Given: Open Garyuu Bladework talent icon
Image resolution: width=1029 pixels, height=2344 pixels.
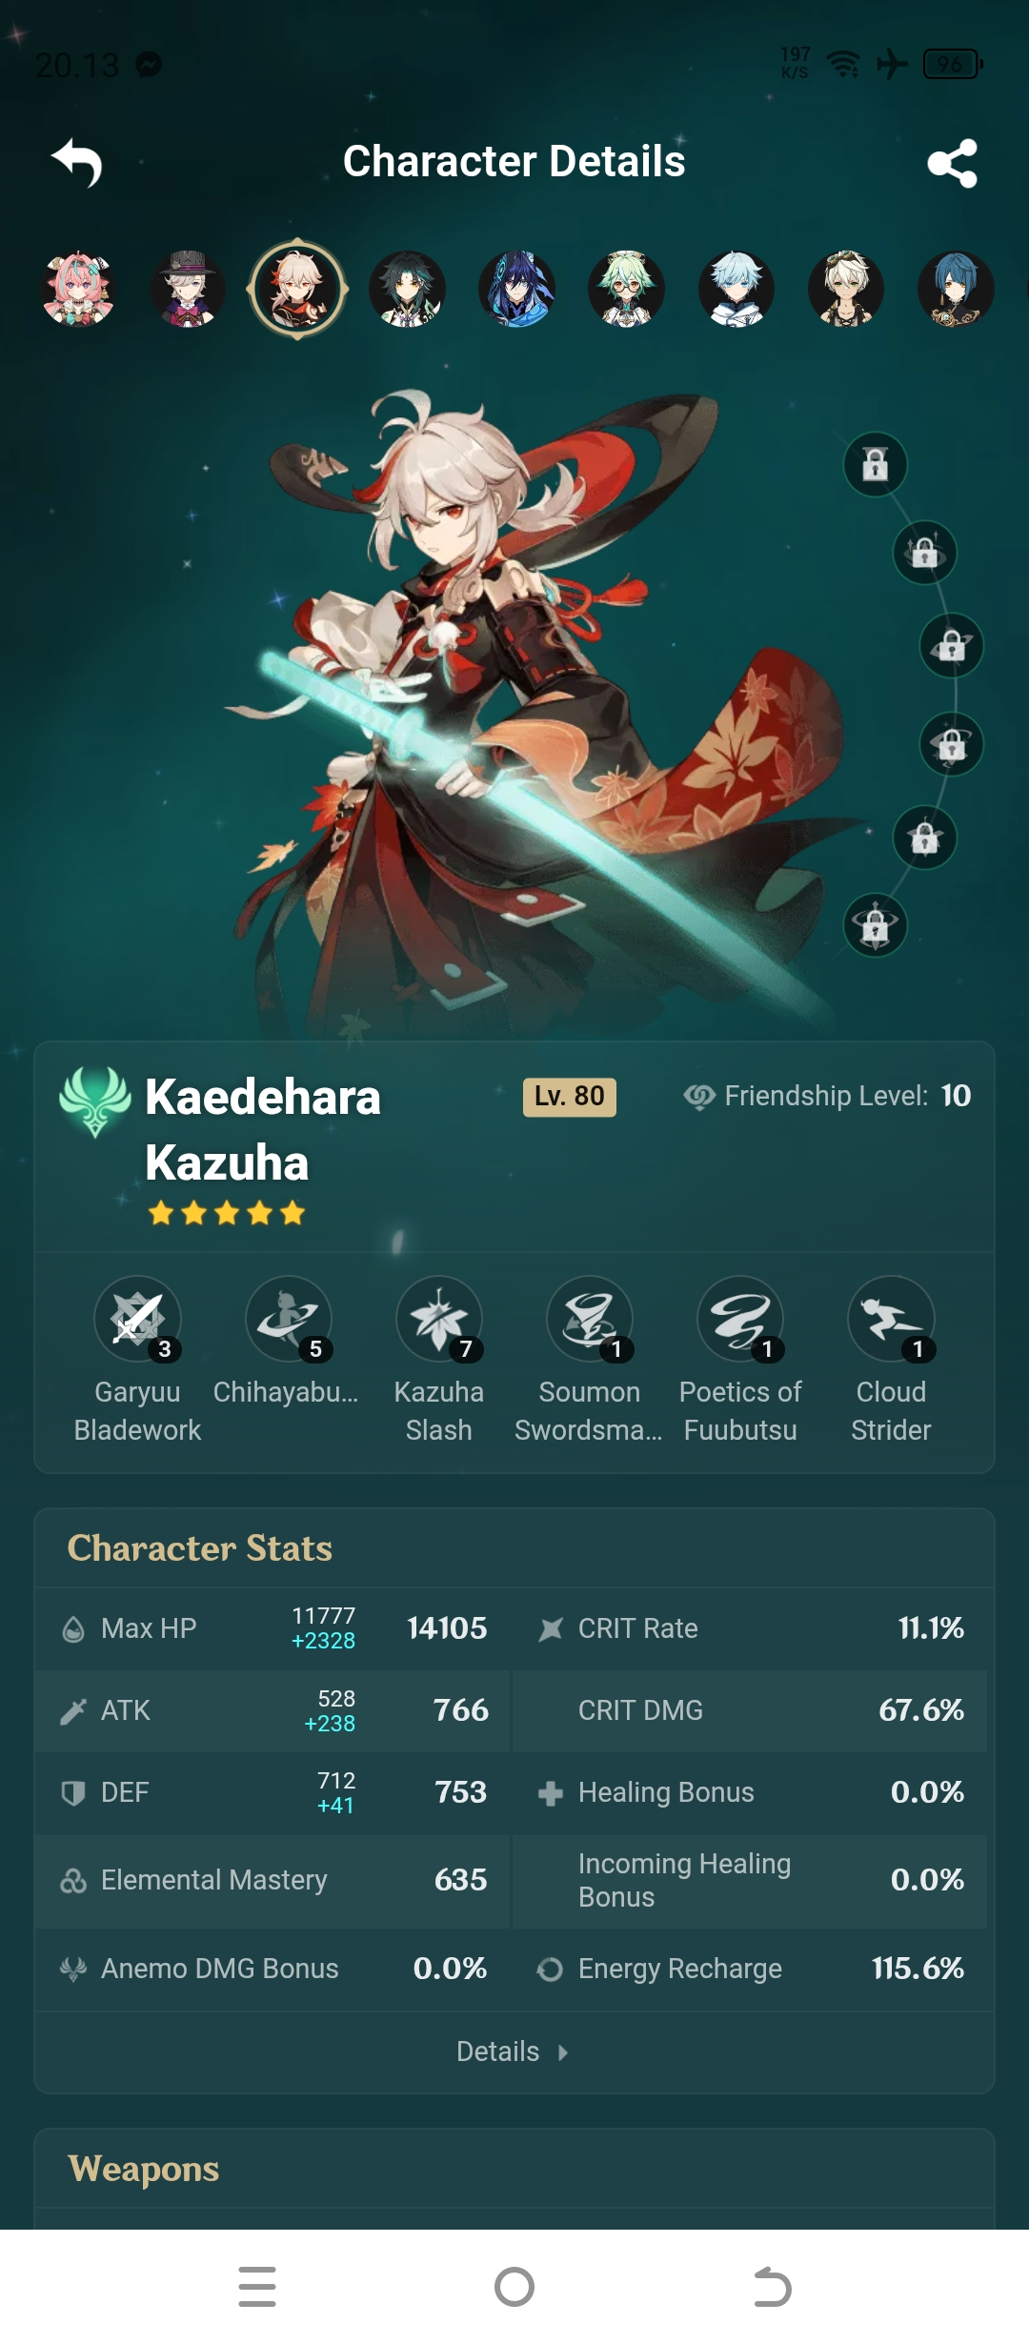Looking at the screenshot, I should 137,1319.
